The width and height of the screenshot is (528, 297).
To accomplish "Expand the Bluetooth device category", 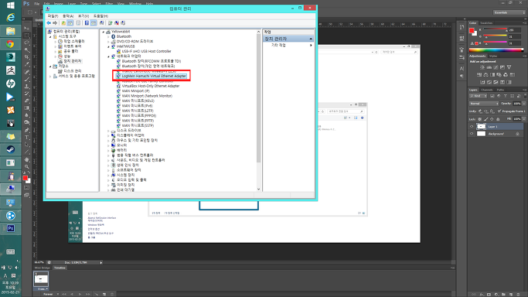I will (x=109, y=36).
